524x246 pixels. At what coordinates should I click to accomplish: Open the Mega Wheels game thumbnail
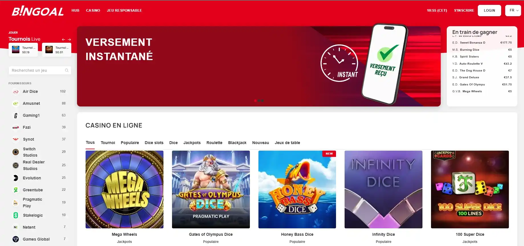pos(124,189)
